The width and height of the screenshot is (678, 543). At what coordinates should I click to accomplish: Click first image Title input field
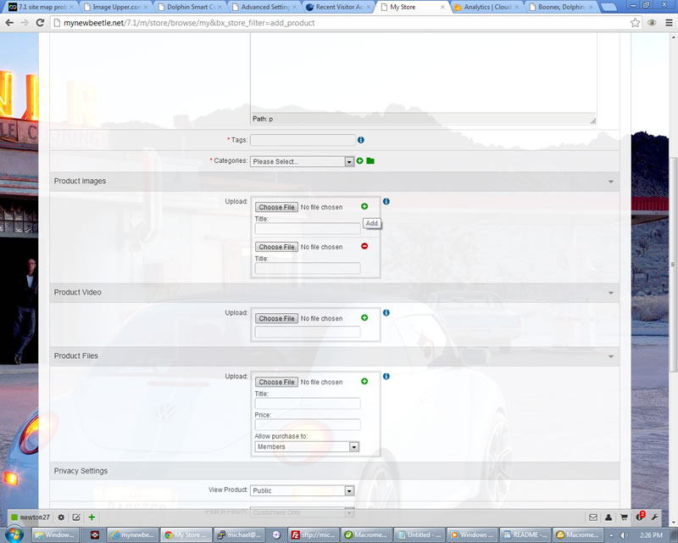[308, 228]
